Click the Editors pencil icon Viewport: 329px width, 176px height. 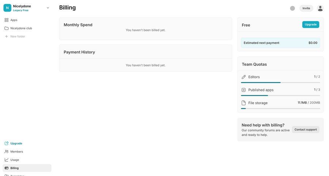pos(244,77)
